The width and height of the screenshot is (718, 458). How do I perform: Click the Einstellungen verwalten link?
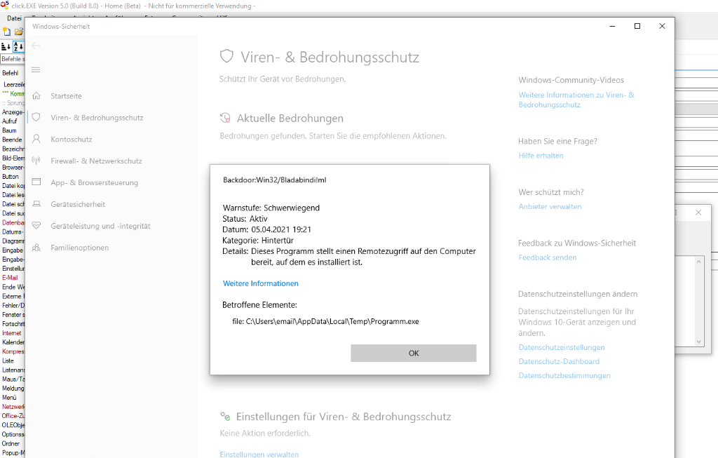click(x=259, y=454)
